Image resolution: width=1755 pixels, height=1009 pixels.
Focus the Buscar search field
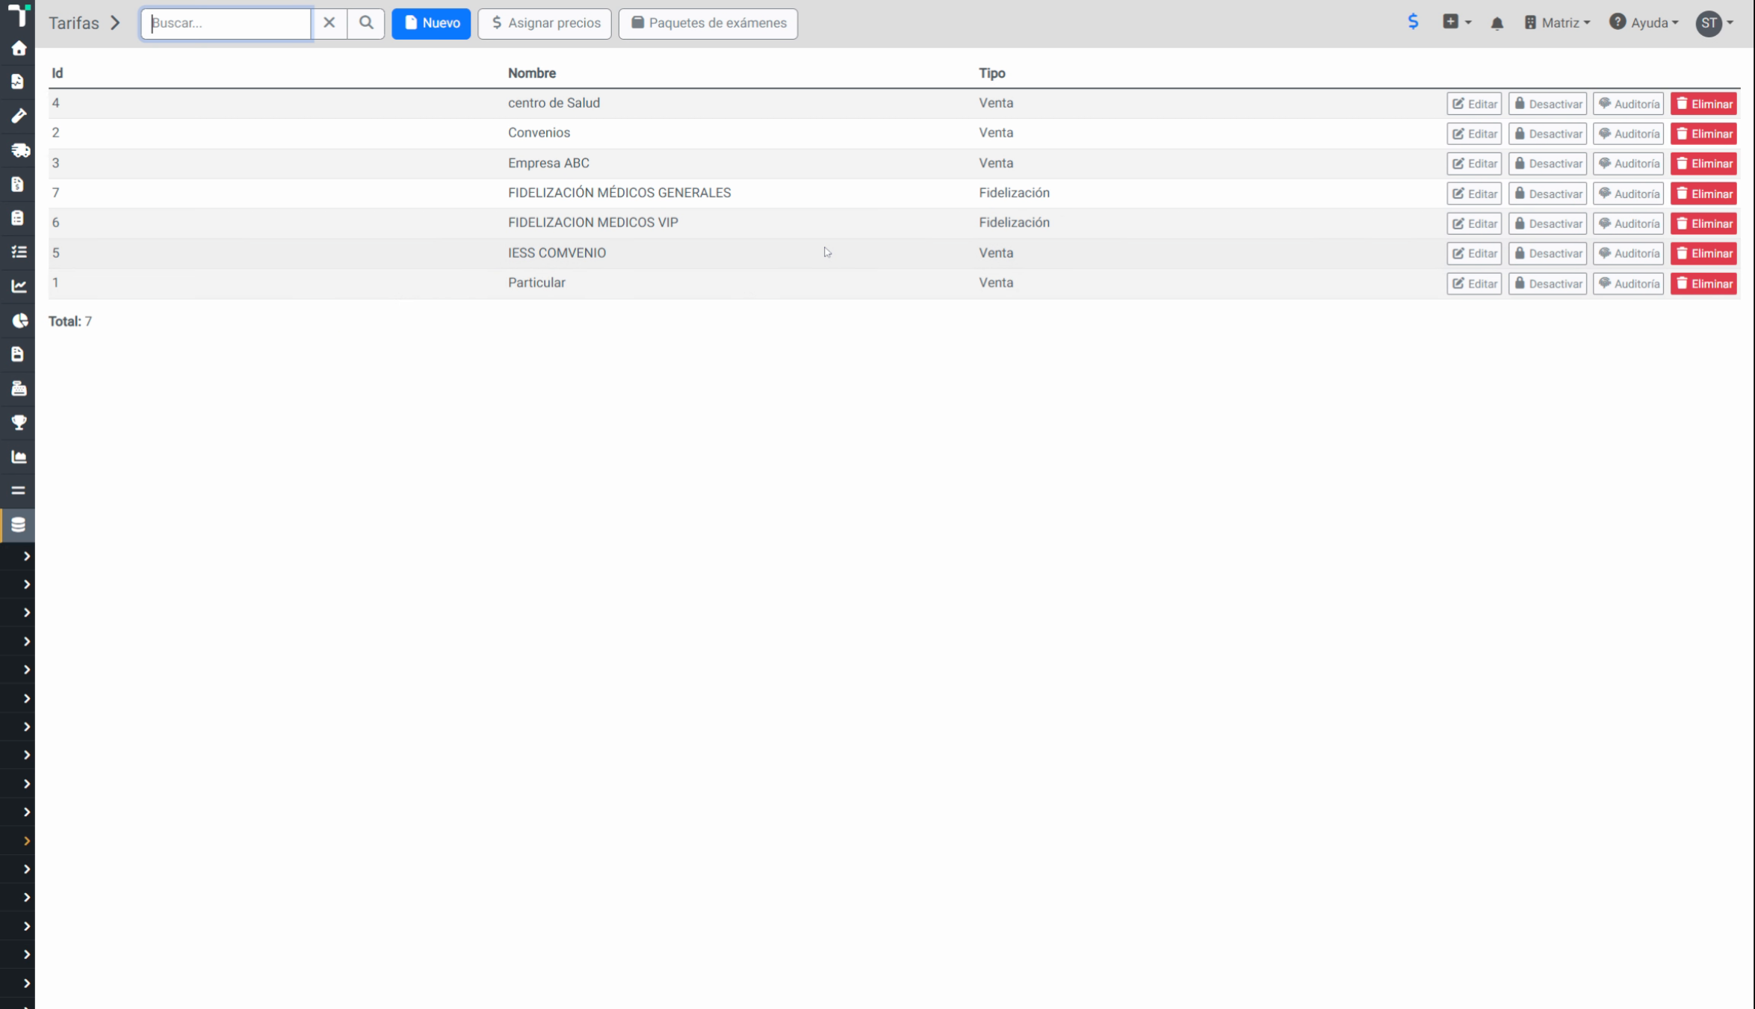tap(226, 23)
